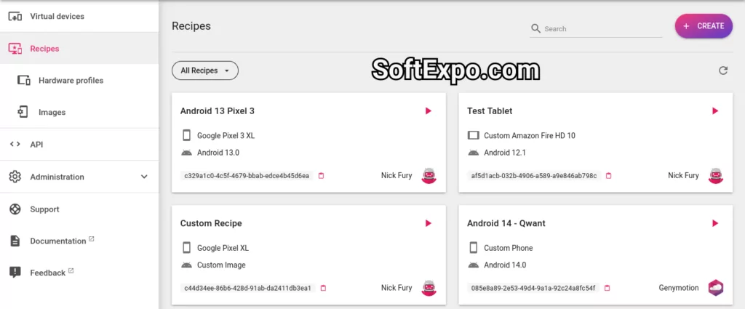Launch the Test Tablet recipe
The height and width of the screenshot is (309, 745).
click(715, 111)
